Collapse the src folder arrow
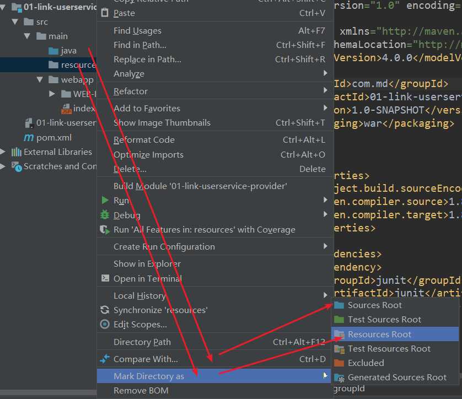Viewport: 462px width, 399px height. (x=15, y=22)
